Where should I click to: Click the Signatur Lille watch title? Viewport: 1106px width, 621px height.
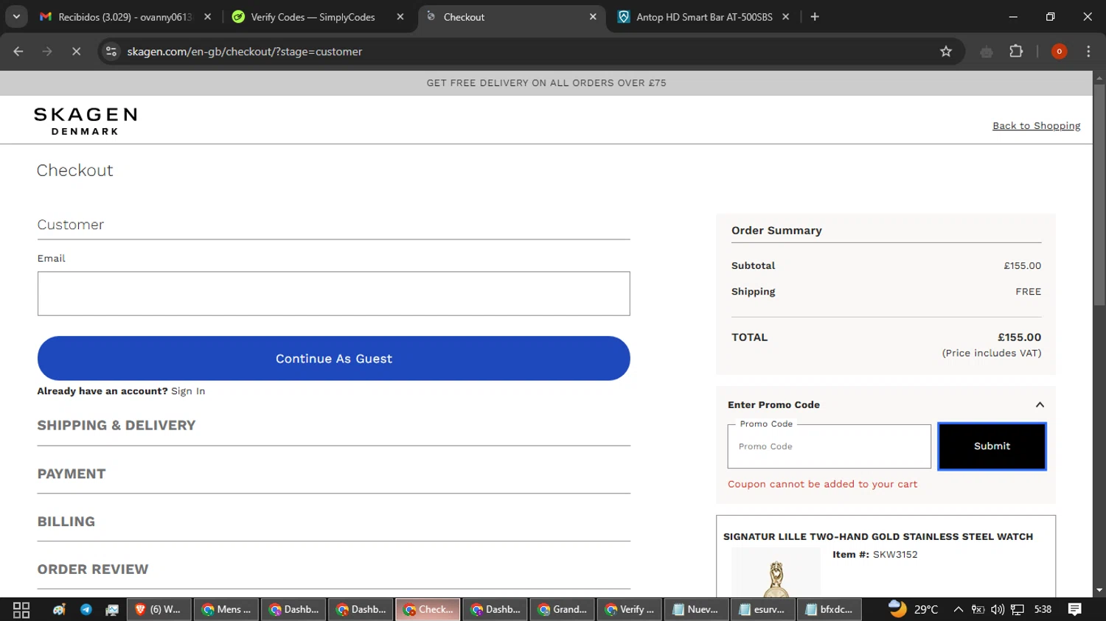tap(877, 537)
